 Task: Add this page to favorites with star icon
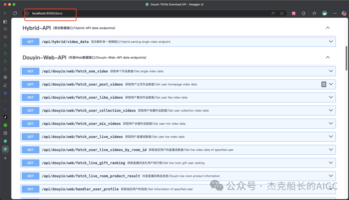[x=282, y=13]
